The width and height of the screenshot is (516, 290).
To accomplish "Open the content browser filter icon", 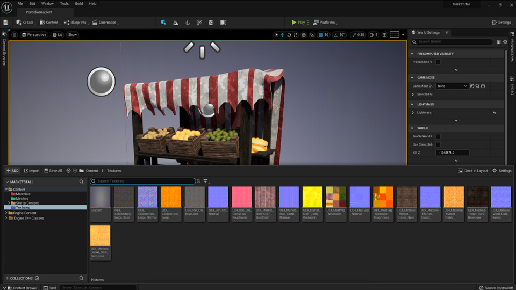I will tap(205, 181).
